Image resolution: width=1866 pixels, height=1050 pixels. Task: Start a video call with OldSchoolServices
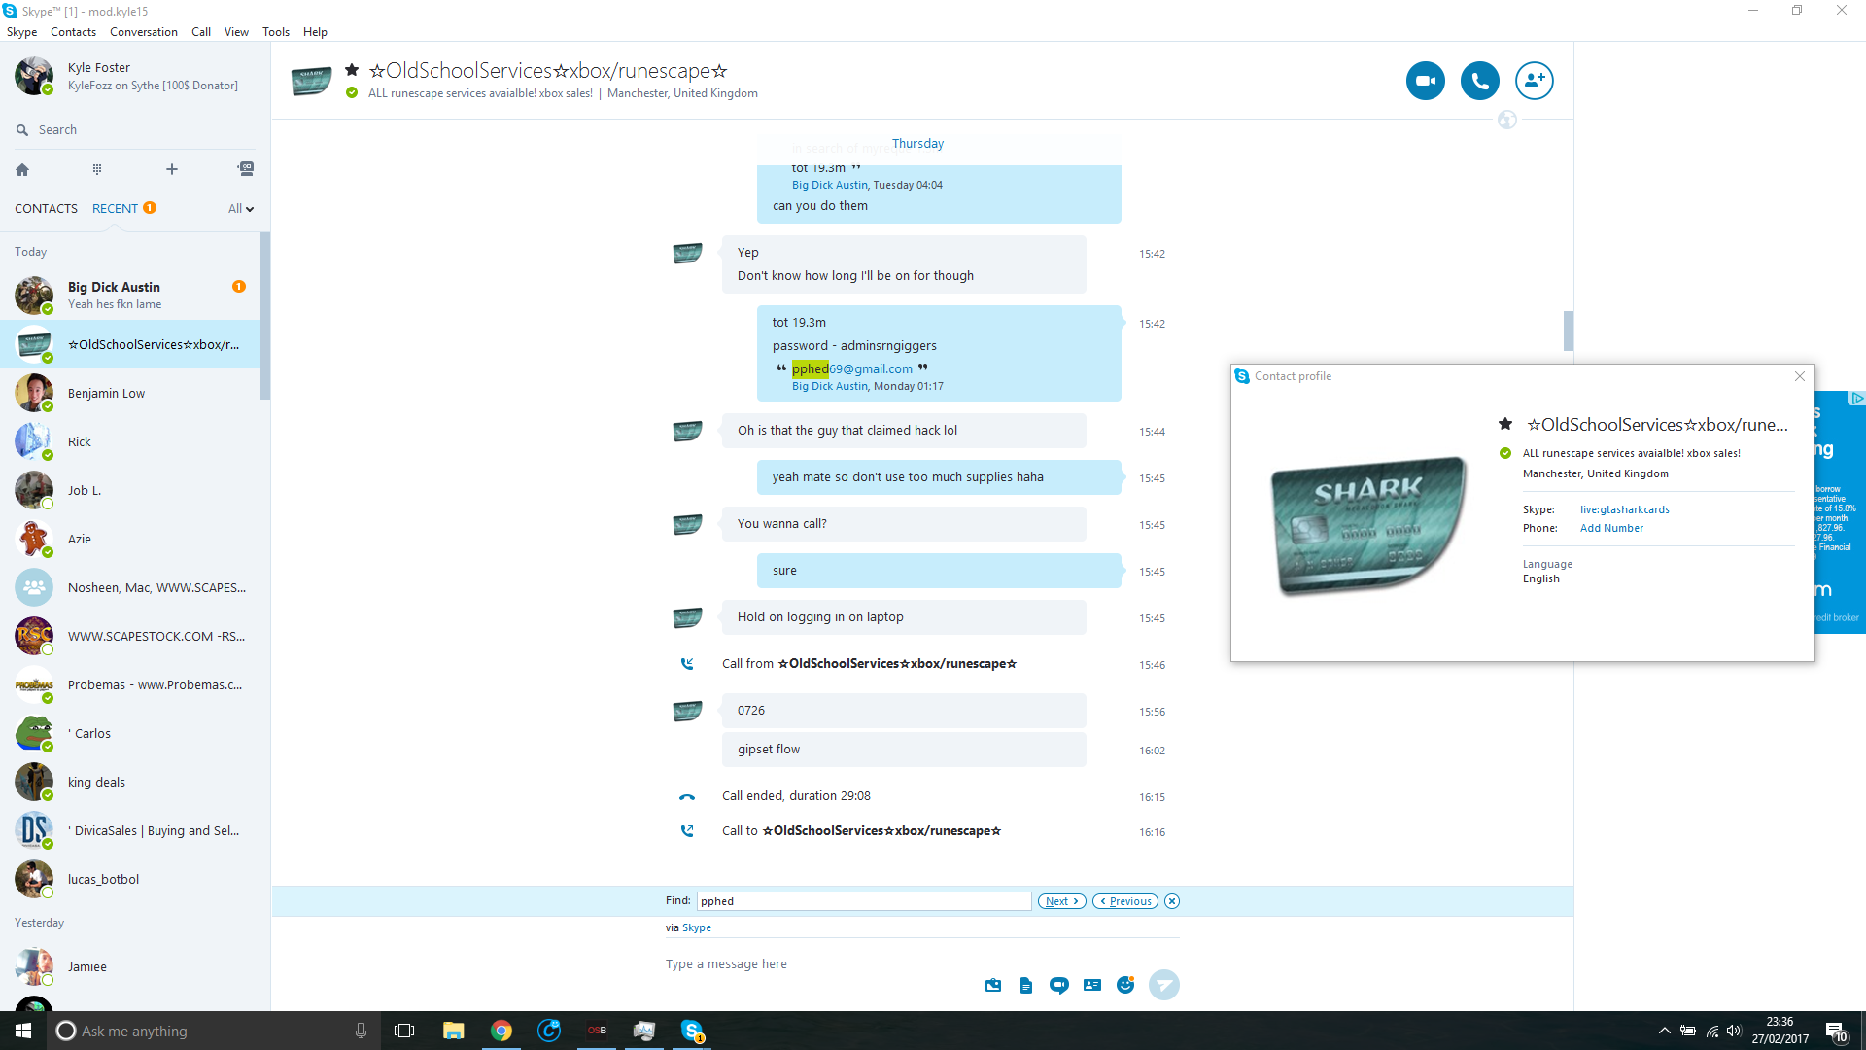tap(1425, 81)
